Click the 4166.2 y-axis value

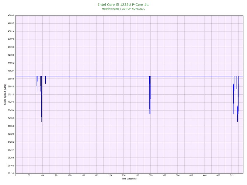(x=11, y=63)
